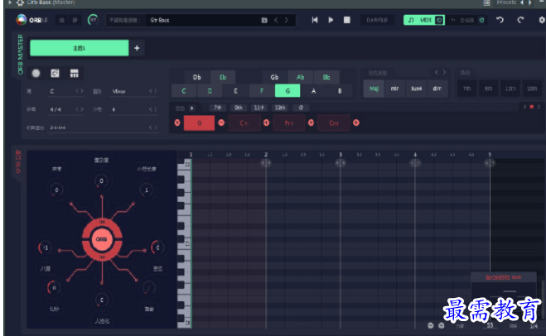
Task: Zoom in using plus icon below piano roll
Action: click(x=441, y=325)
